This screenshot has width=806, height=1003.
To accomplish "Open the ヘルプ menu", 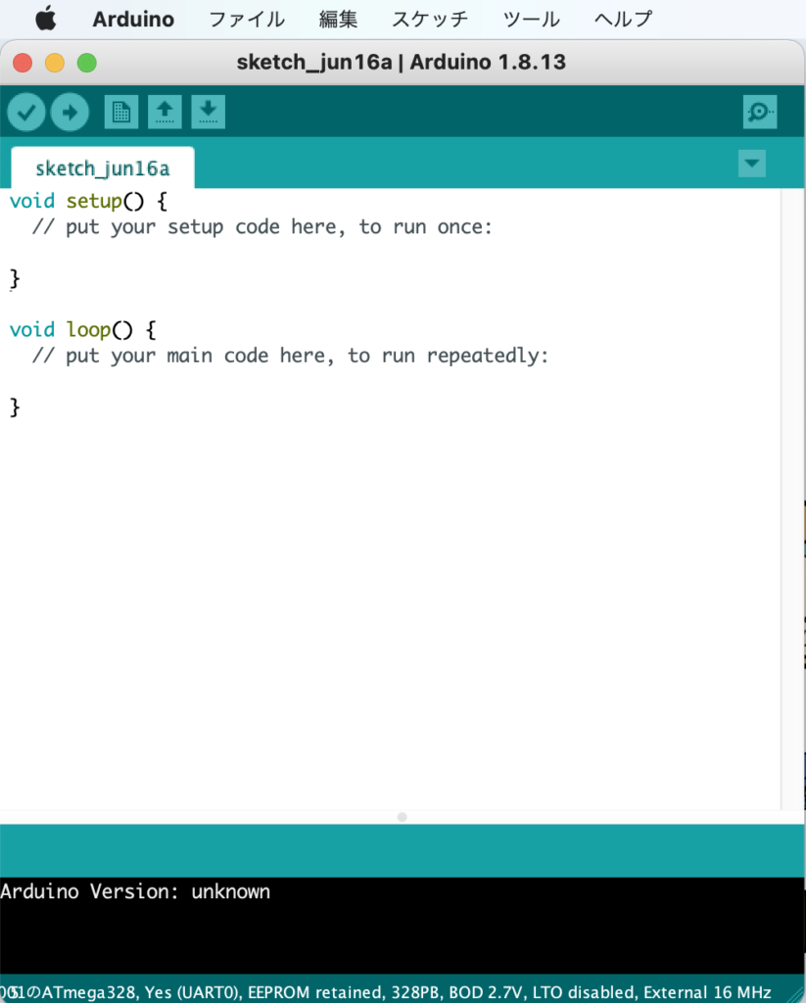I will tap(623, 20).
